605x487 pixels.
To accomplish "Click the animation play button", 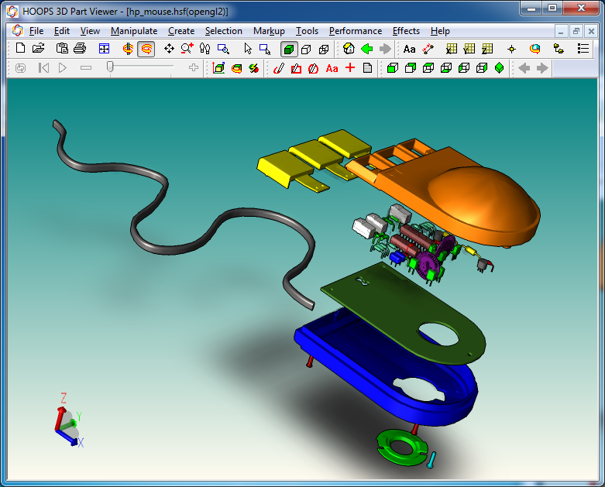I will 63,68.
